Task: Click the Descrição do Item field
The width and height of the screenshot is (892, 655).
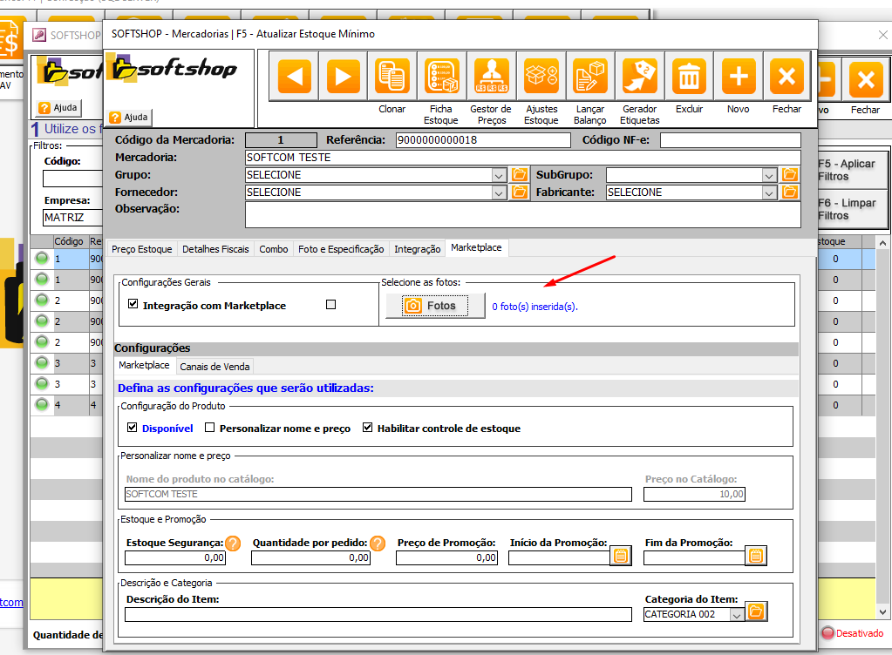Action: tap(378, 615)
